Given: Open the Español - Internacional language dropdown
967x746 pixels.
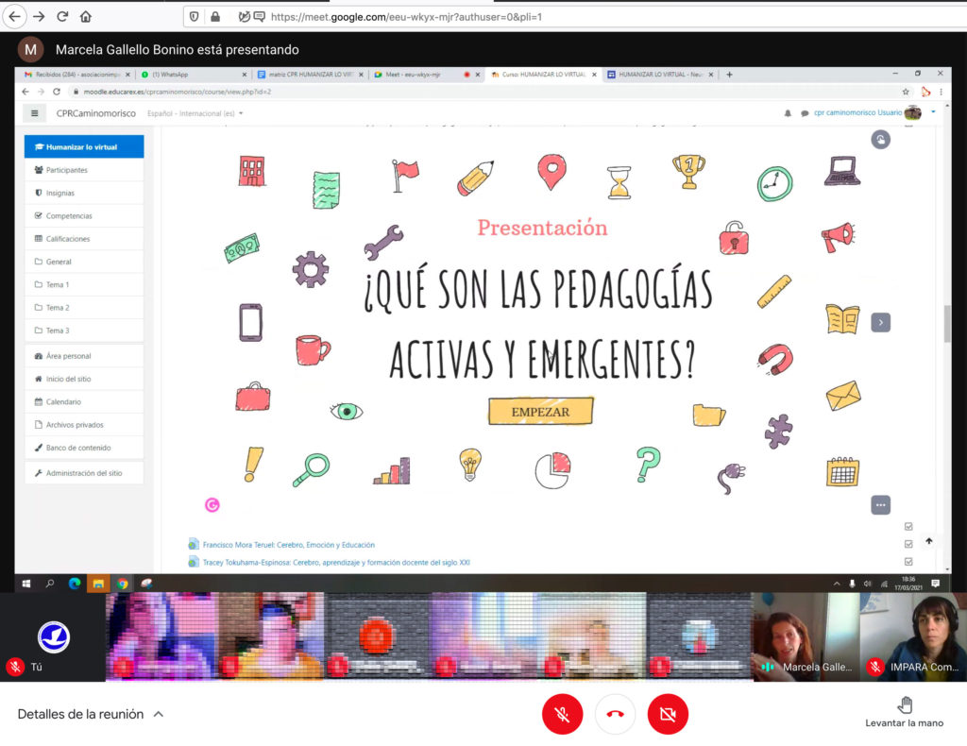Looking at the screenshot, I should (195, 113).
